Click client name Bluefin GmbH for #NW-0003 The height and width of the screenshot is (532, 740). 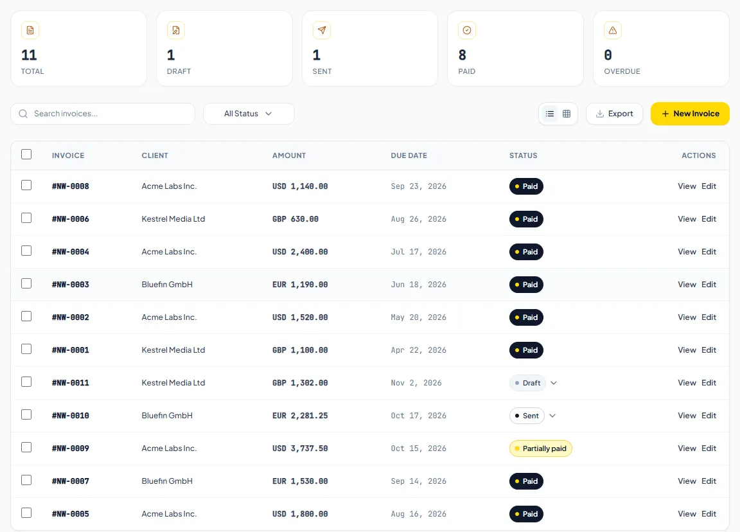coord(167,285)
